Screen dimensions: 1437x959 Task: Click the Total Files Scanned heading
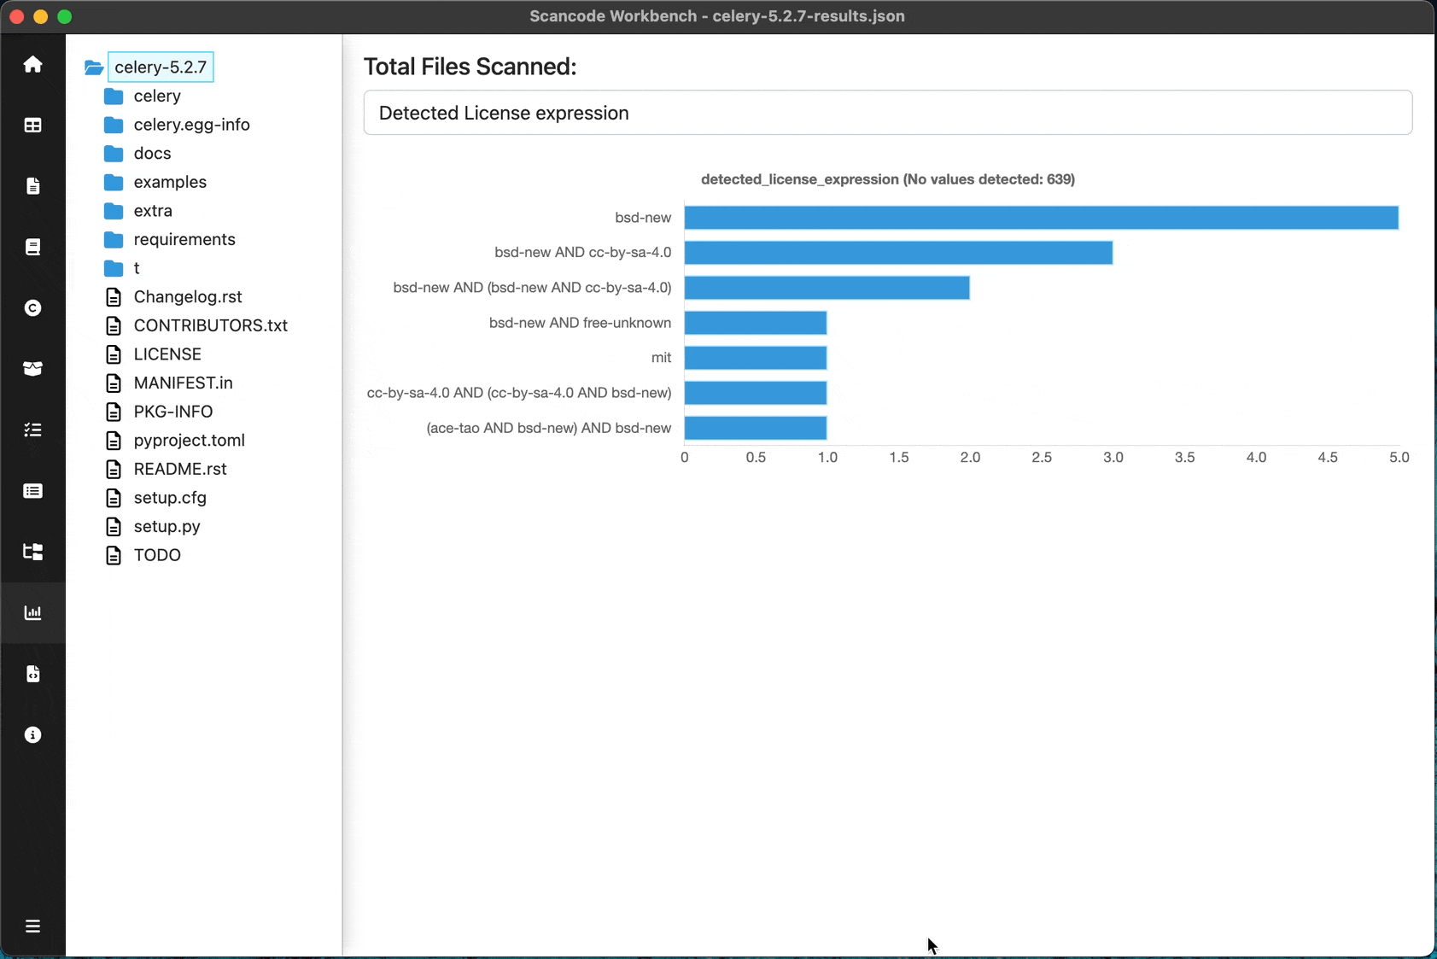pos(470,67)
